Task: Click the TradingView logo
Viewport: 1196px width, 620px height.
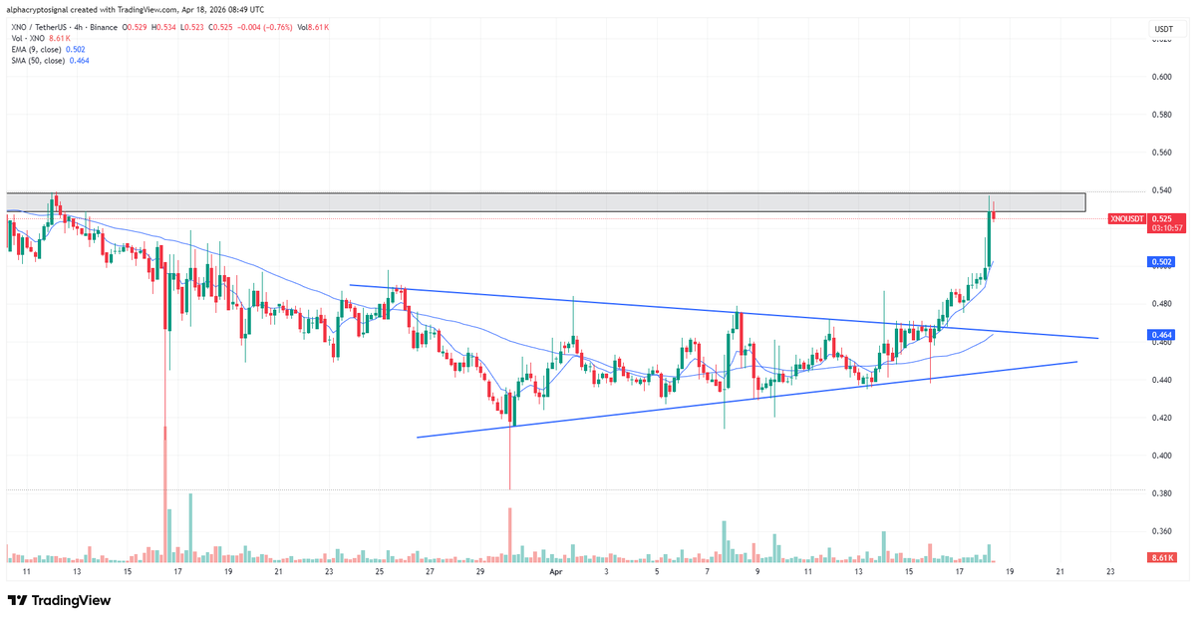Action: tap(60, 600)
